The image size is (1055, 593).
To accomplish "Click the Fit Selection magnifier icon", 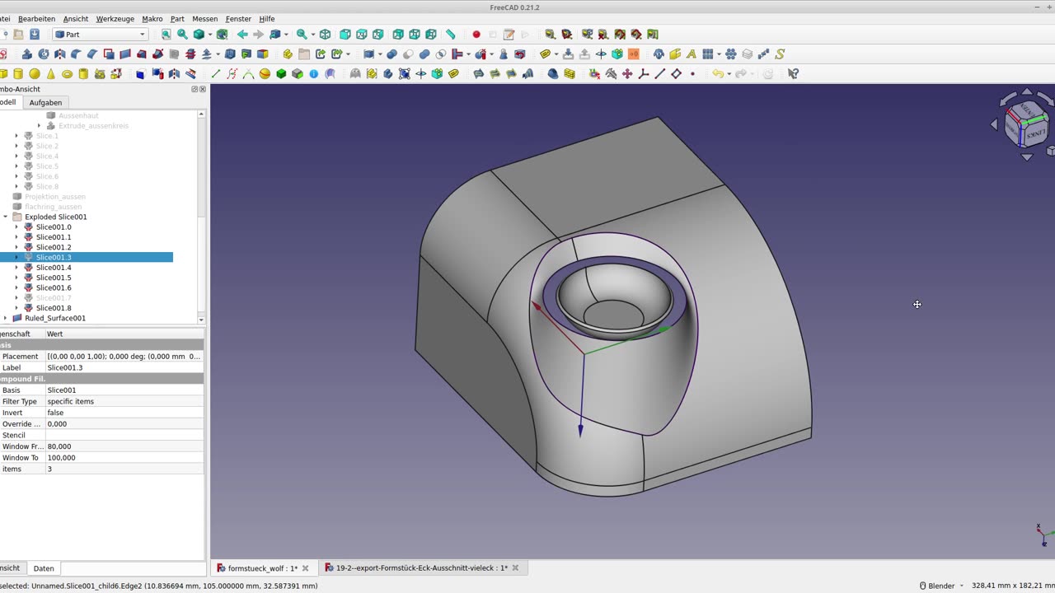I will coord(183,35).
